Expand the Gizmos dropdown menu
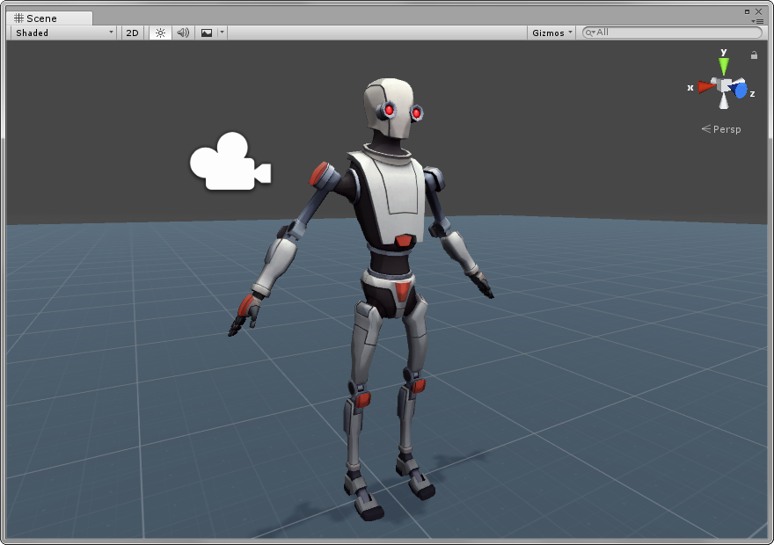This screenshot has width=774, height=545. 552,33
